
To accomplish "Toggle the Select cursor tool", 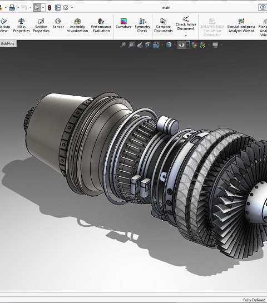I will [x=37, y=8].
